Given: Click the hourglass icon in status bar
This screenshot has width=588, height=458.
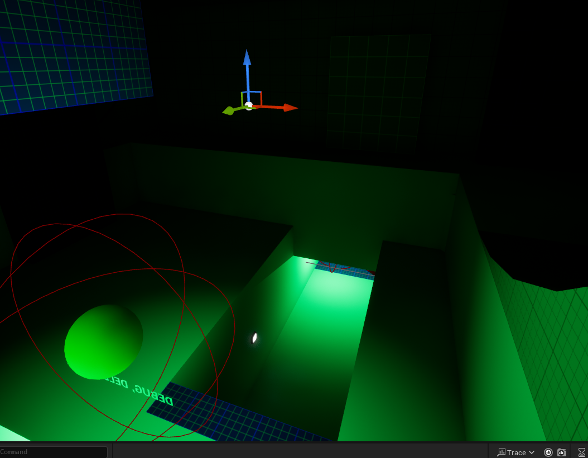Looking at the screenshot, I should click(x=582, y=452).
